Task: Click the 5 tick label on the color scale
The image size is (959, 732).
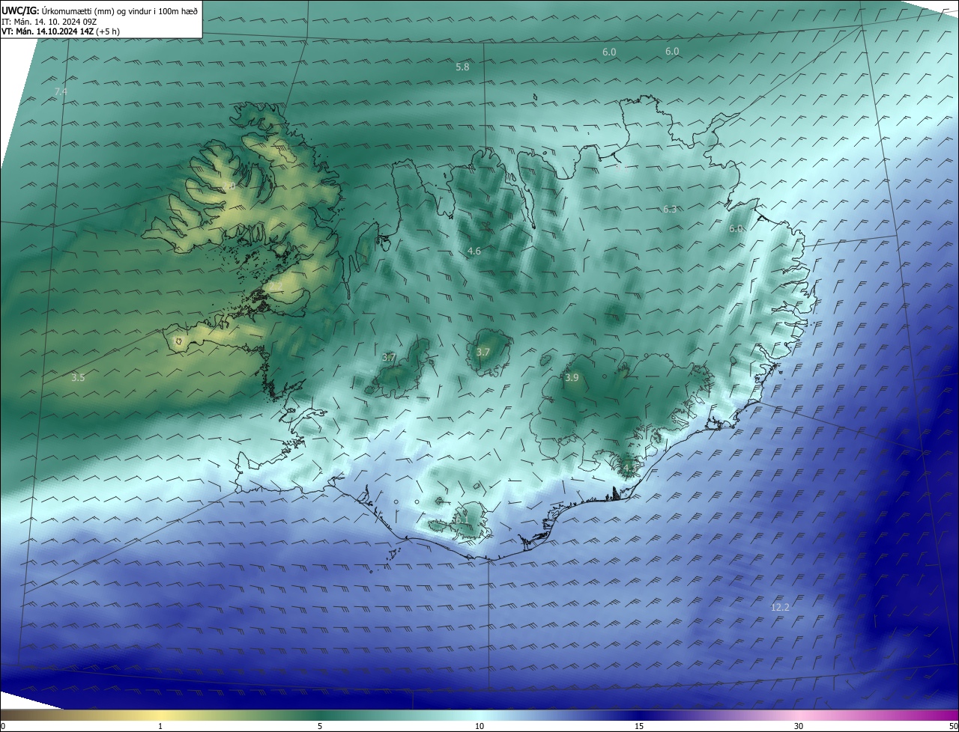Action: (x=320, y=727)
